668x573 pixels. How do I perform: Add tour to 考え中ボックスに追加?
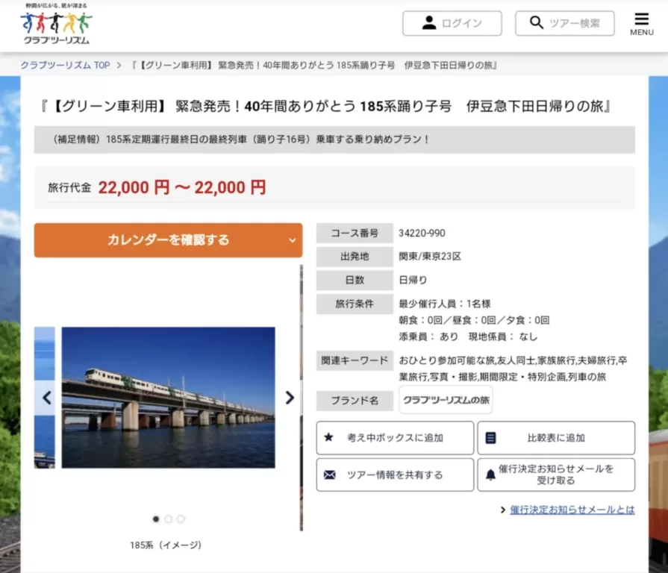395,438
